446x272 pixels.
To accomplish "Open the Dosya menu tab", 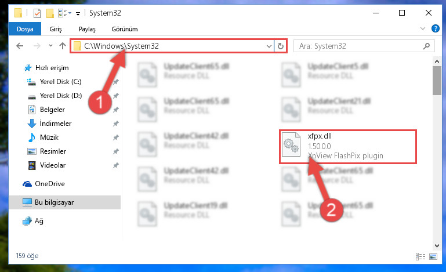I will pos(25,29).
